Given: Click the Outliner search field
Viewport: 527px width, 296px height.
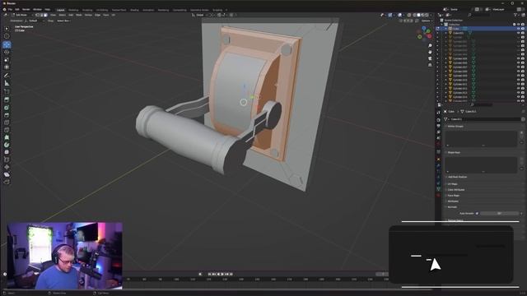Looking at the screenshot, I should tap(480, 15).
